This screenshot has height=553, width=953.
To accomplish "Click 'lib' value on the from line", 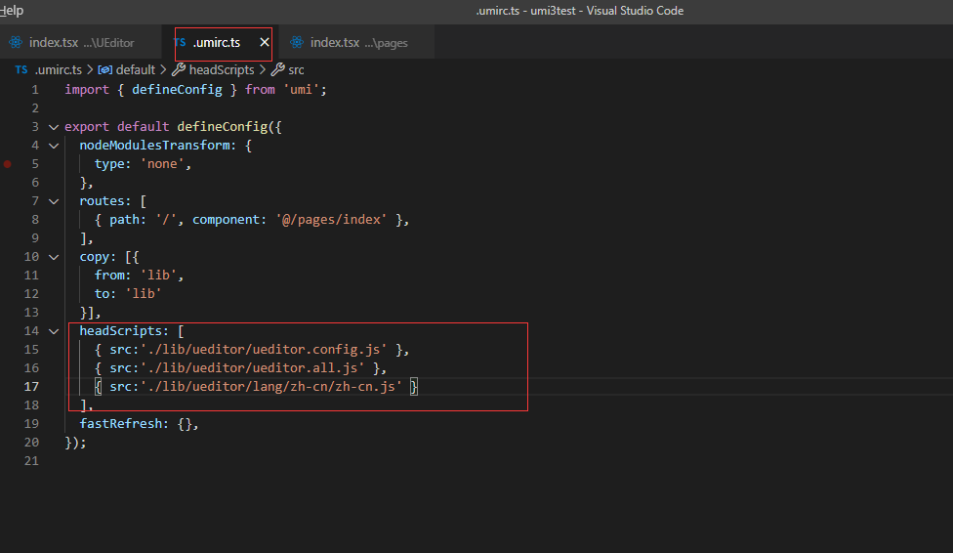I will pyautogui.click(x=158, y=275).
